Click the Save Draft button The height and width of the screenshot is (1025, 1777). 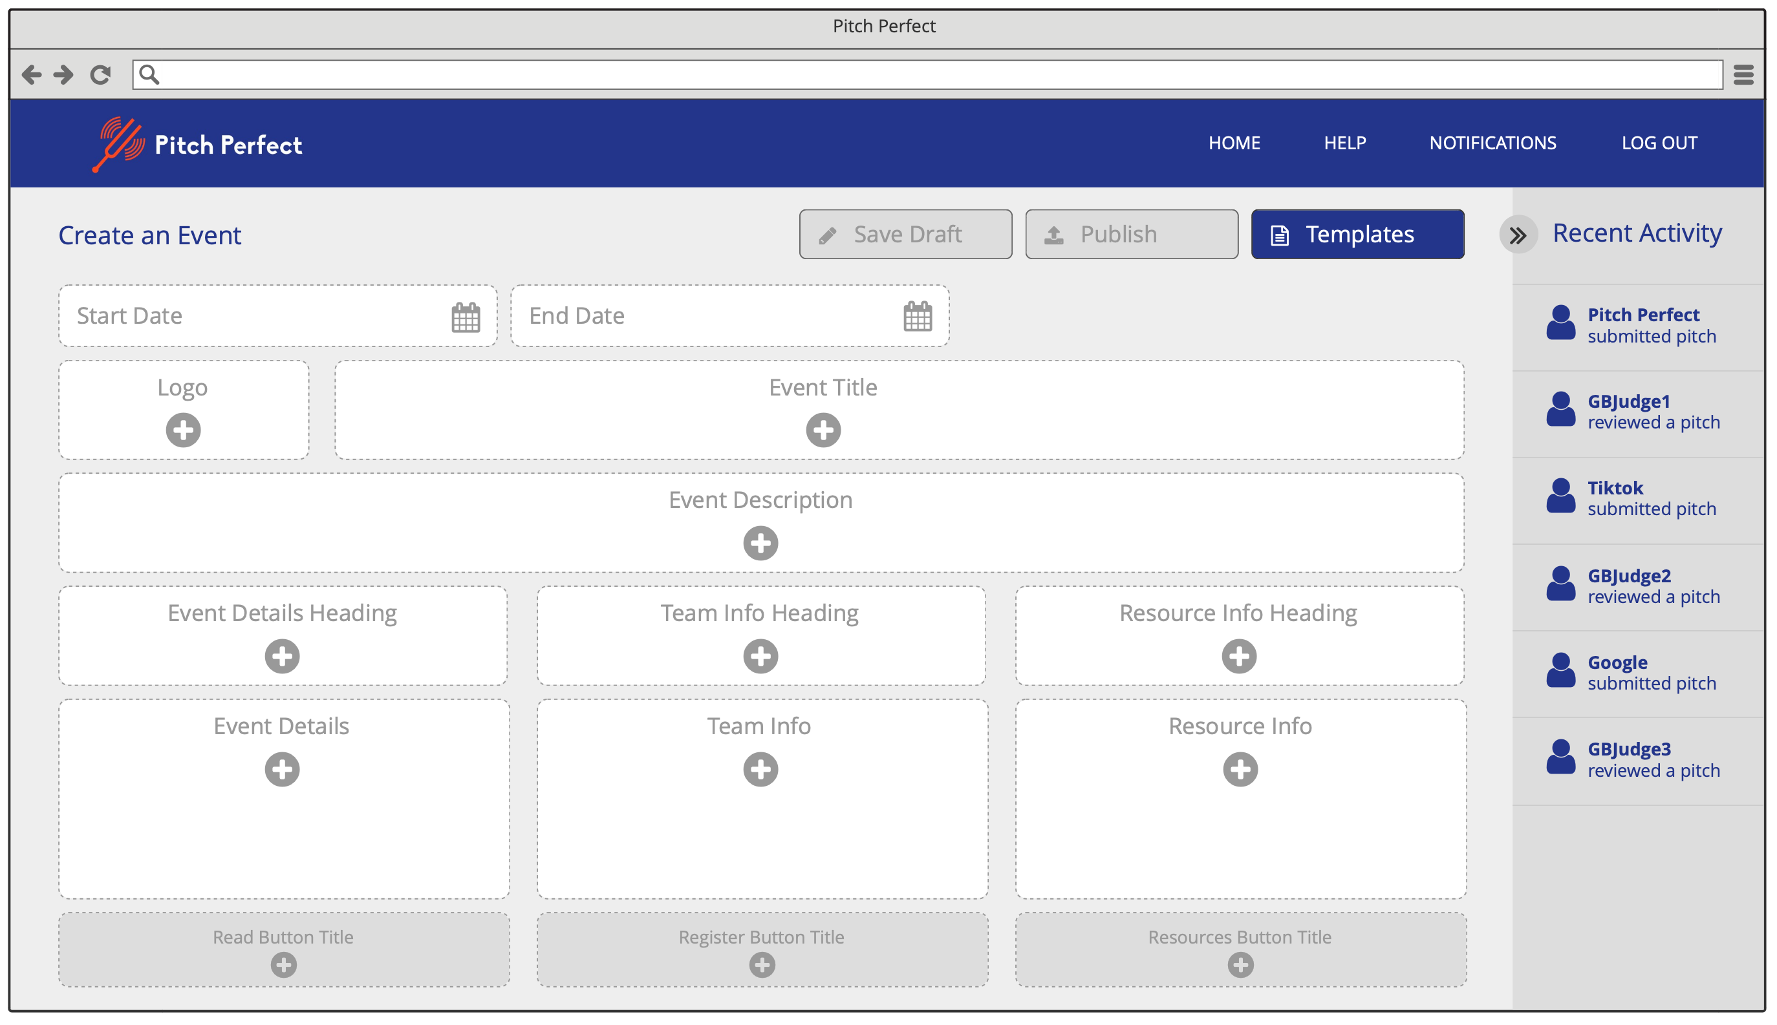905,235
